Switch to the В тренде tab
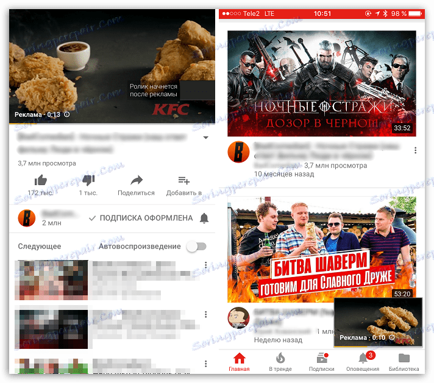Image resolution: width=434 pixels, height=383 pixels. (280, 362)
